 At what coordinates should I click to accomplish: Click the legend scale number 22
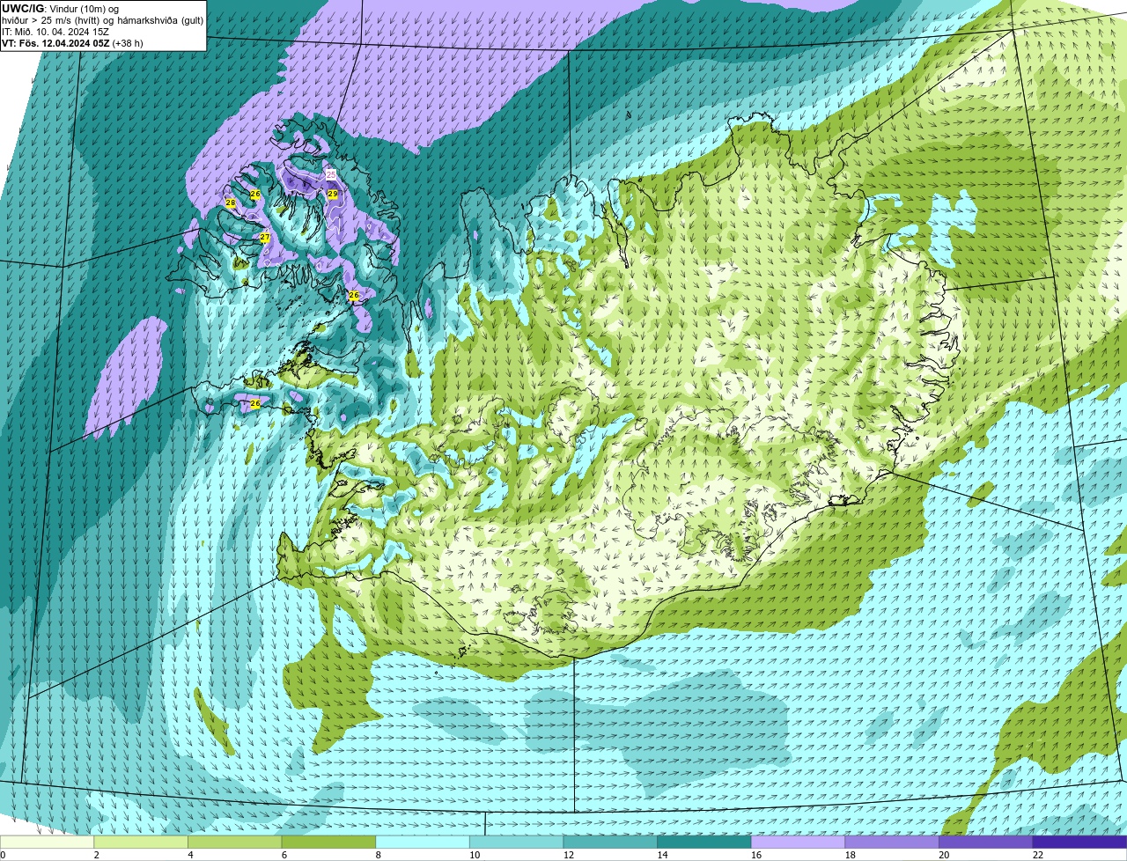[1038, 855]
